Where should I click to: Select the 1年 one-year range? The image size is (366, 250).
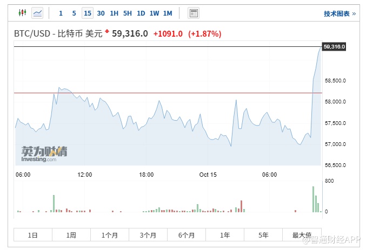point(225,235)
